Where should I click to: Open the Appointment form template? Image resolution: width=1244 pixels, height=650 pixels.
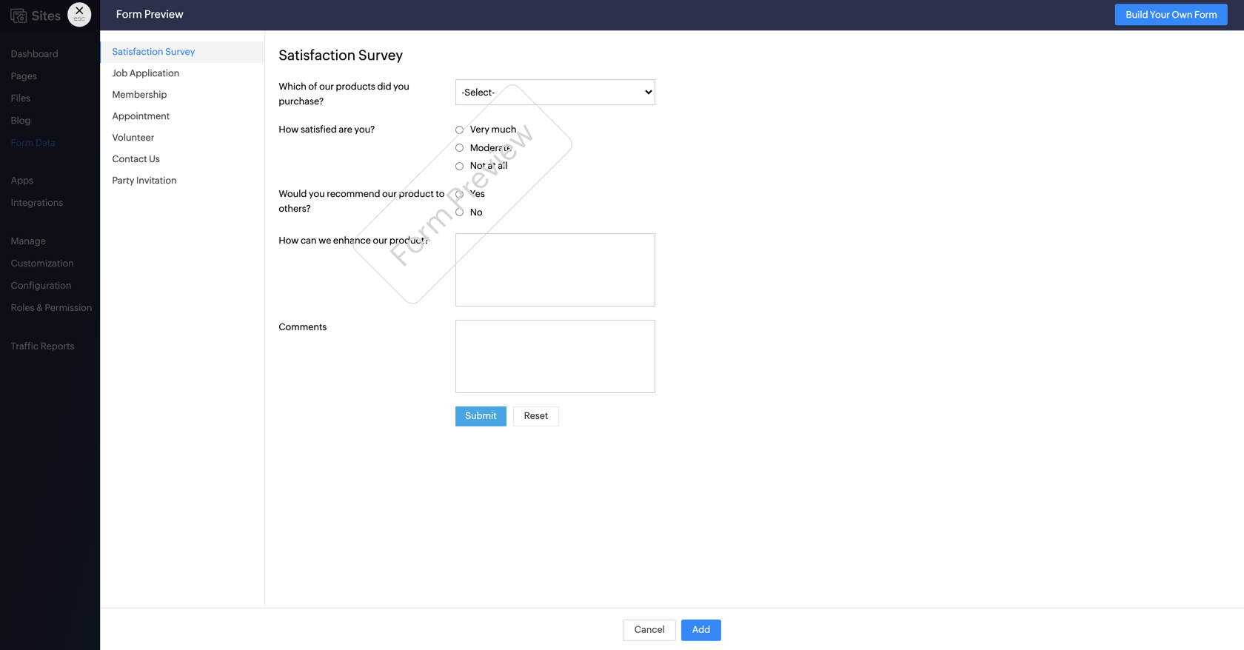[141, 116]
